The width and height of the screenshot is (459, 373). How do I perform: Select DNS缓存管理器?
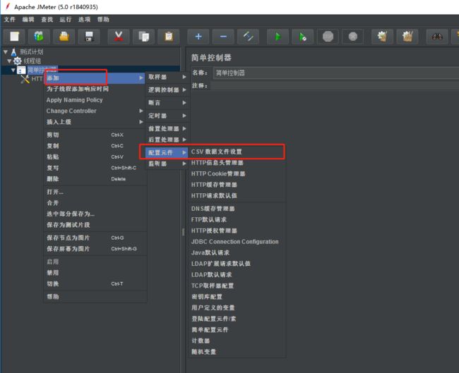[237, 209]
